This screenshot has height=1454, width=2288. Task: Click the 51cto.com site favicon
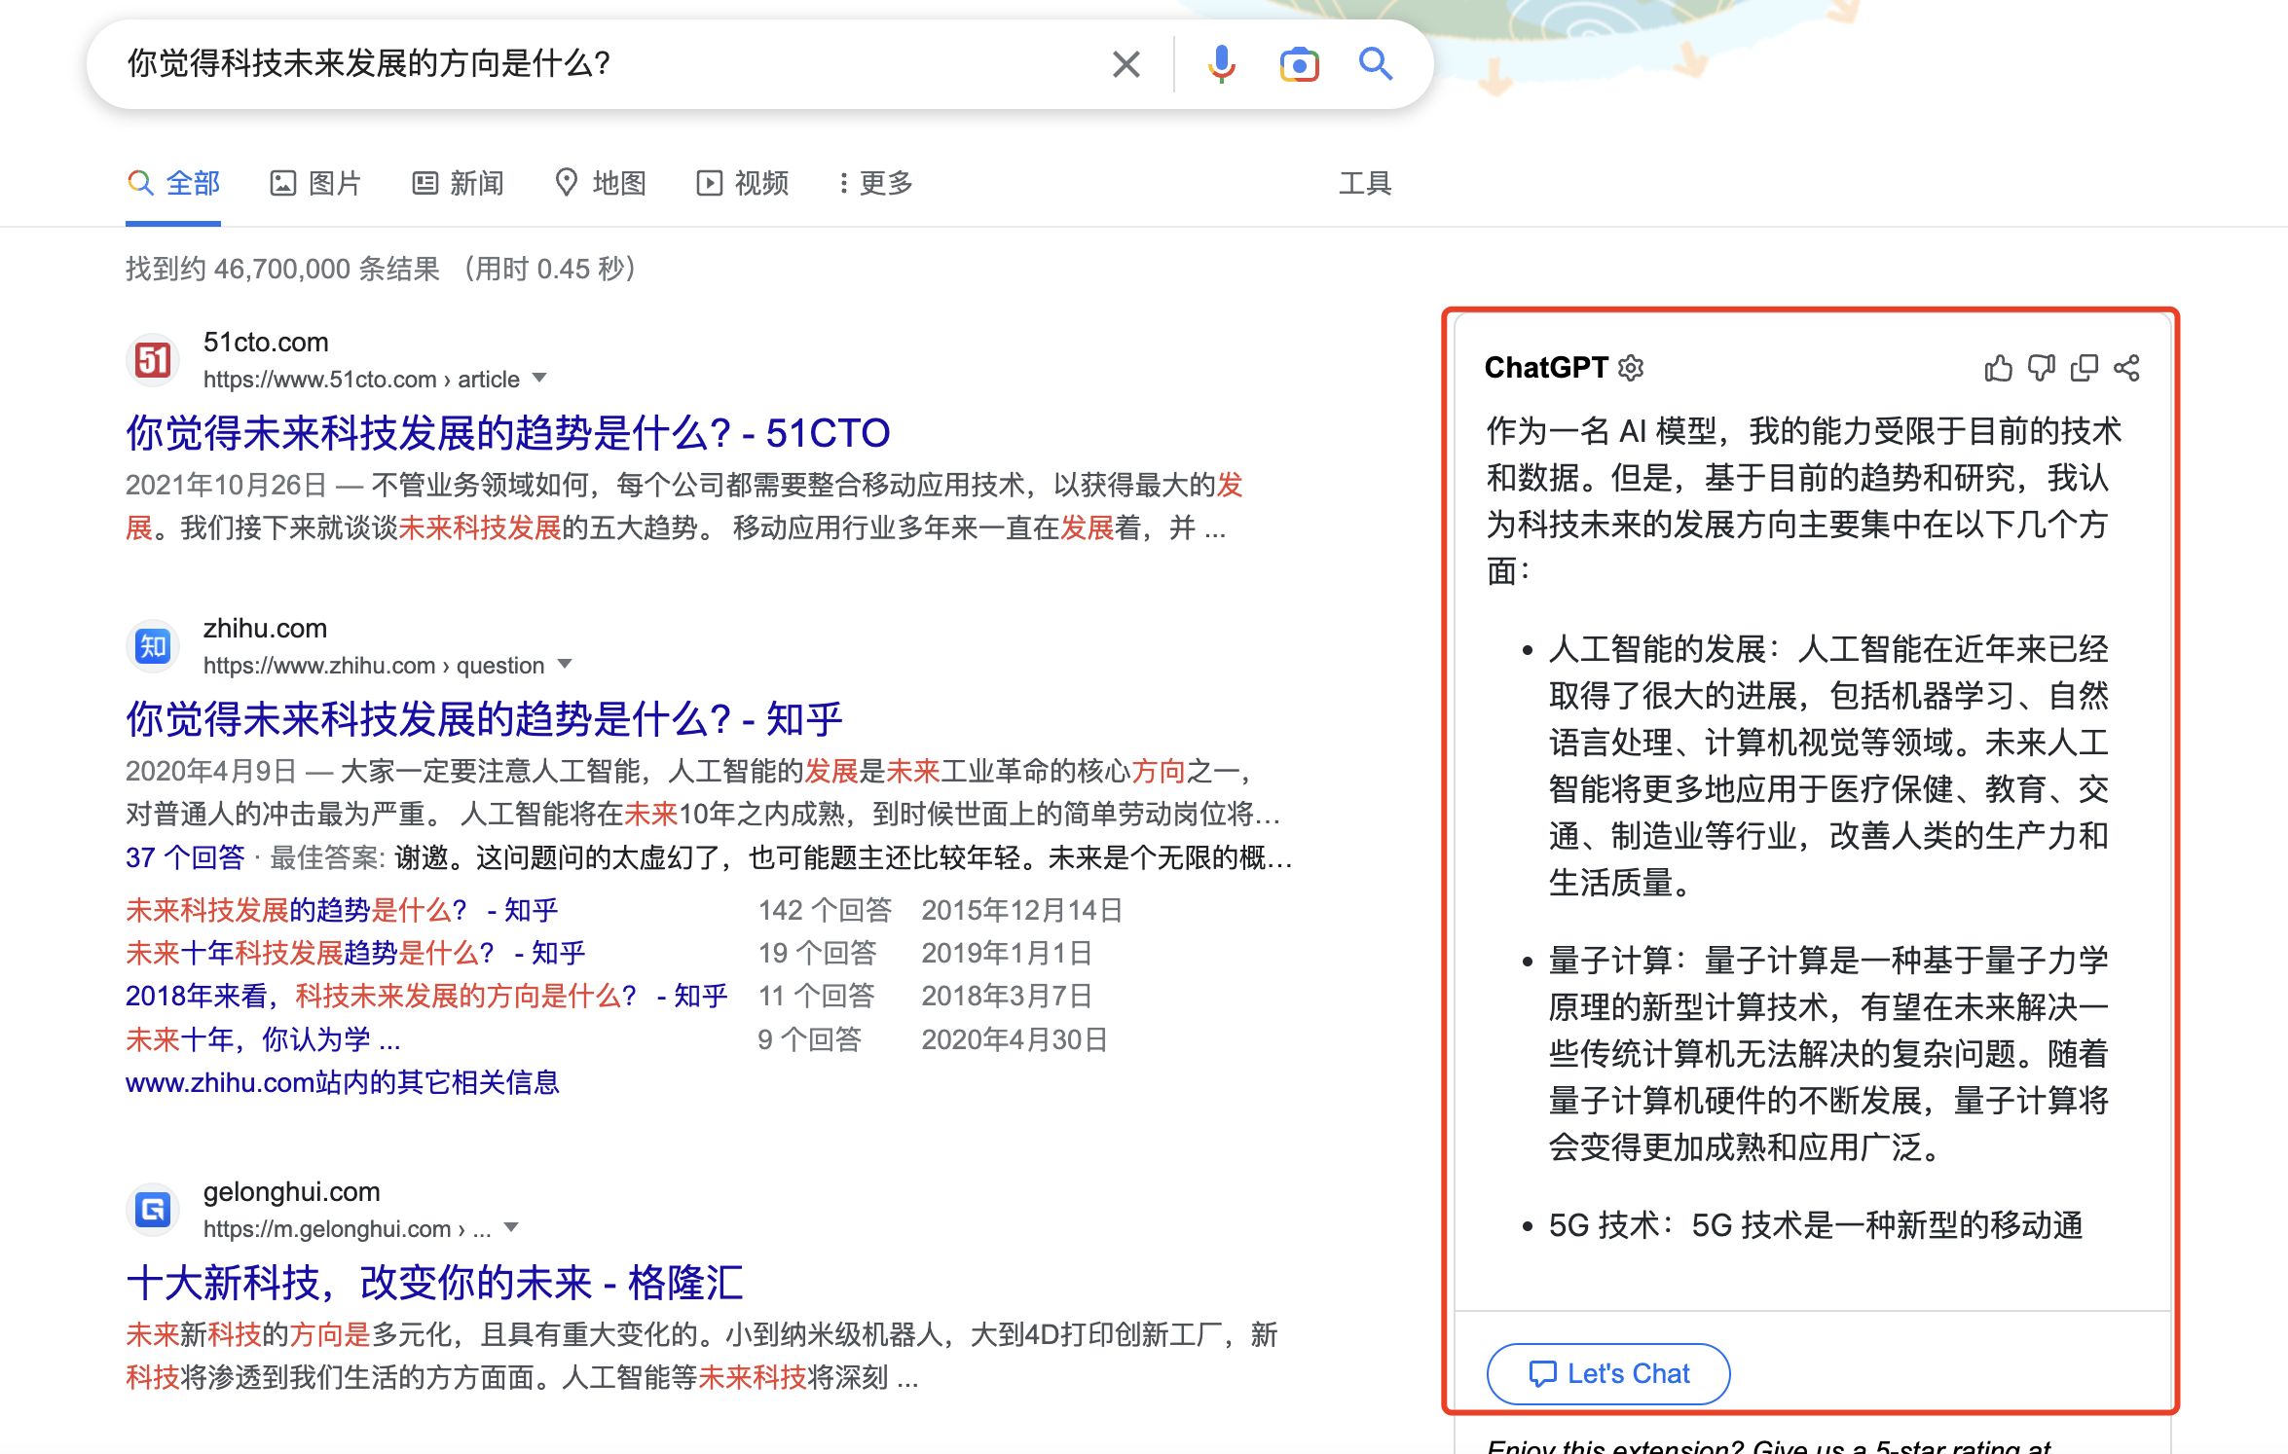tap(153, 360)
